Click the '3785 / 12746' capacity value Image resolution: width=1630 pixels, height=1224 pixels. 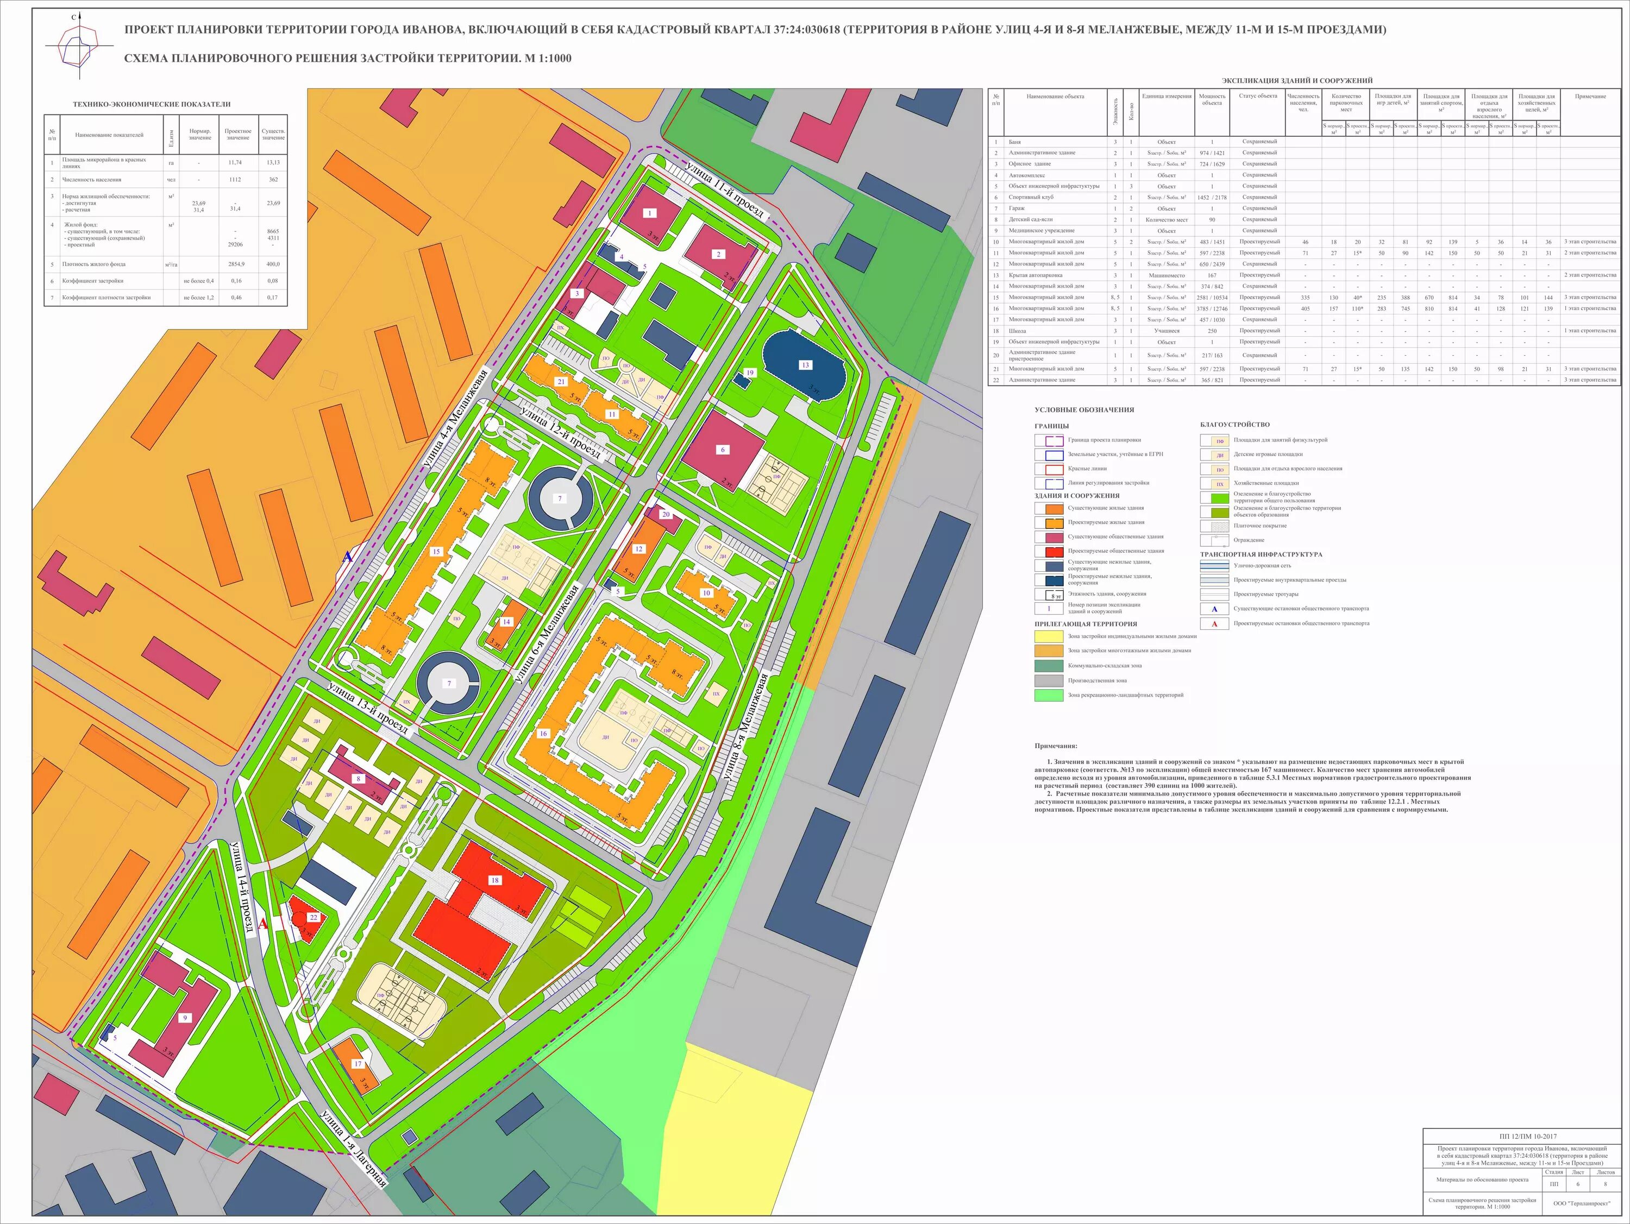pos(1212,308)
